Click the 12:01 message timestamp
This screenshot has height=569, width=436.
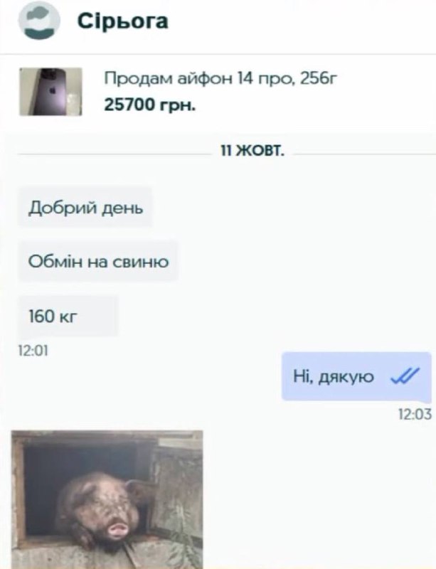pyautogui.click(x=33, y=351)
